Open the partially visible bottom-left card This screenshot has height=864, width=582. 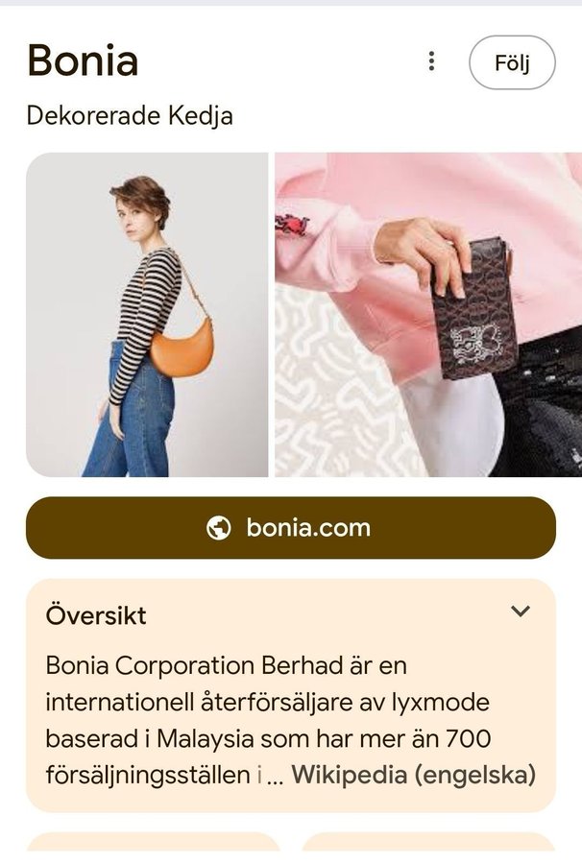coord(154,841)
